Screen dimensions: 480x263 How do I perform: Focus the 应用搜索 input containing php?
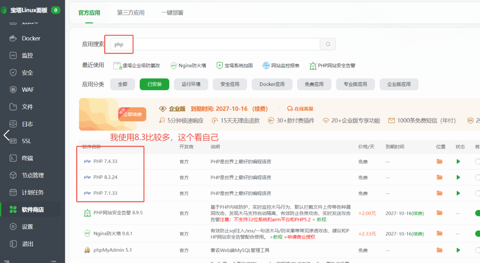[x=215, y=44]
